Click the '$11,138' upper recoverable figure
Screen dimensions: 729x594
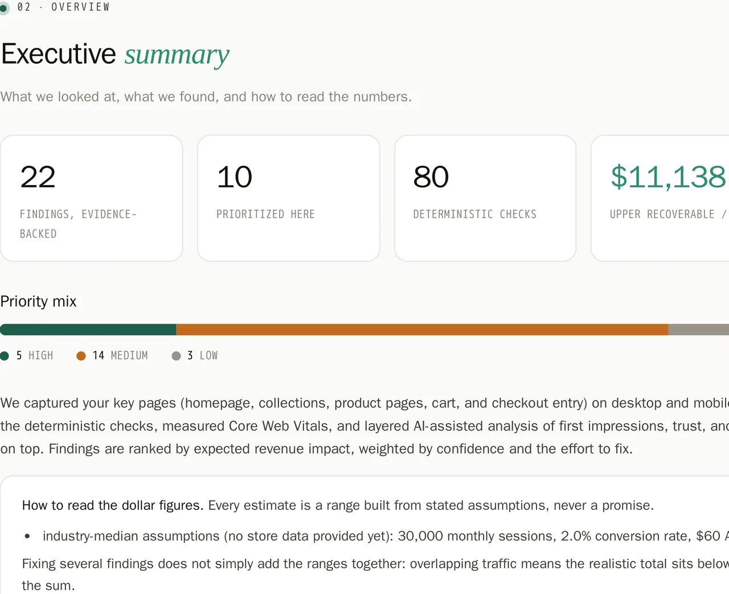click(x=669, y=177)
